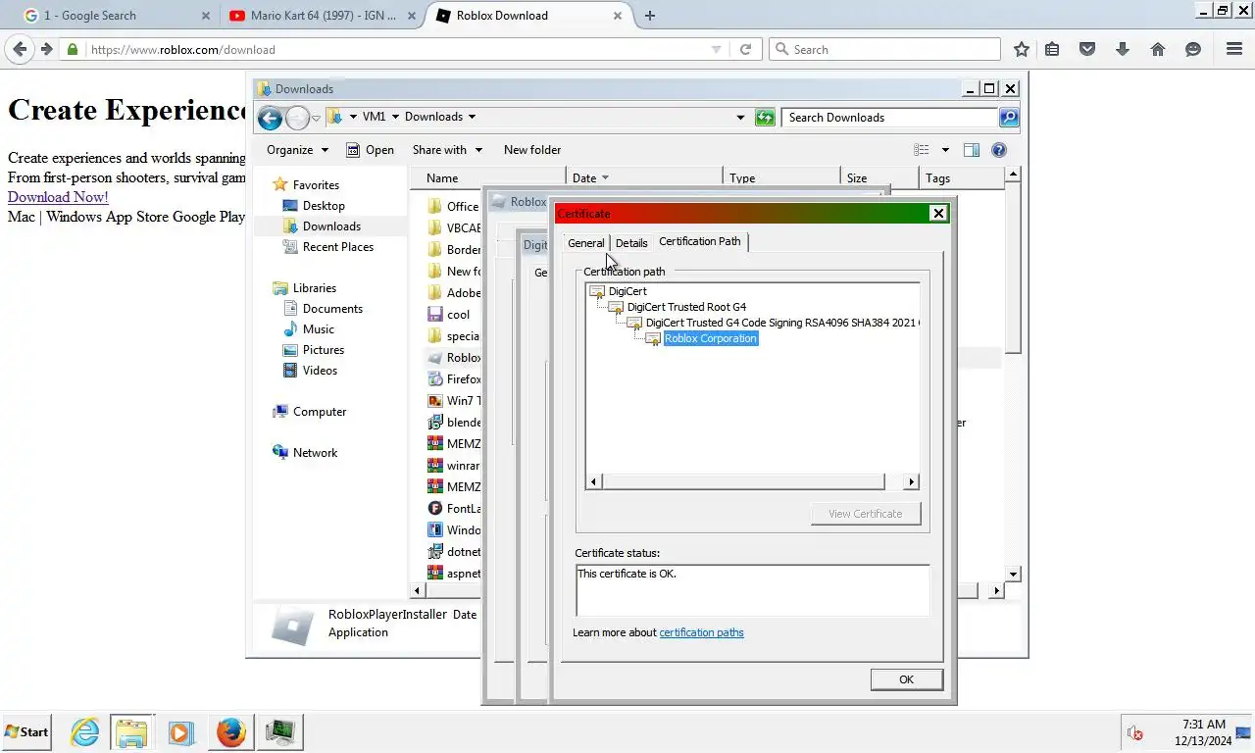
Task: Click the Explorer Forward arrow button
Action: tap(297, 118)
